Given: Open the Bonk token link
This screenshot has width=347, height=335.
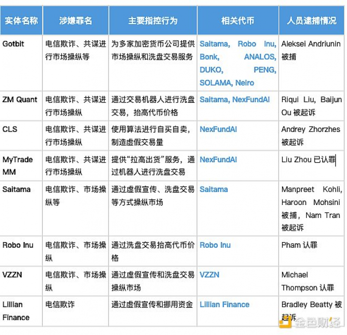Looking at the screenshot, I should tap(209, 57).
